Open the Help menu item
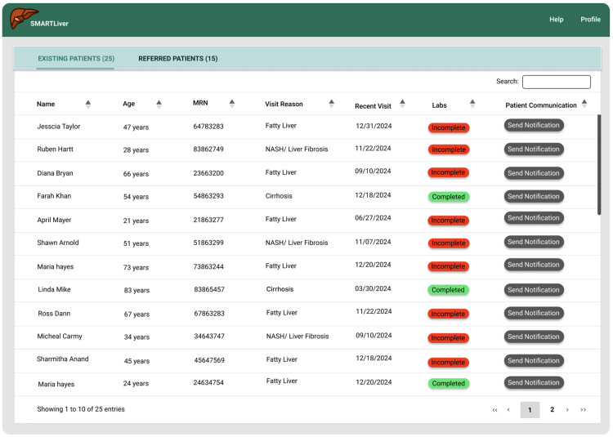Screen dimensions: 613x437 tap(556, 20)
